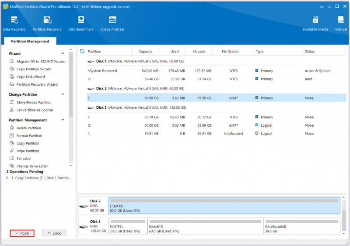Choose Wipe Partition from sidebar
This screenshot has height=246, width=350.
coord(28,151)
